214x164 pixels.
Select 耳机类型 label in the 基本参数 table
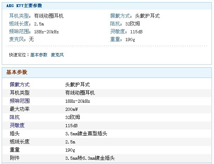(x=20, y=93)
